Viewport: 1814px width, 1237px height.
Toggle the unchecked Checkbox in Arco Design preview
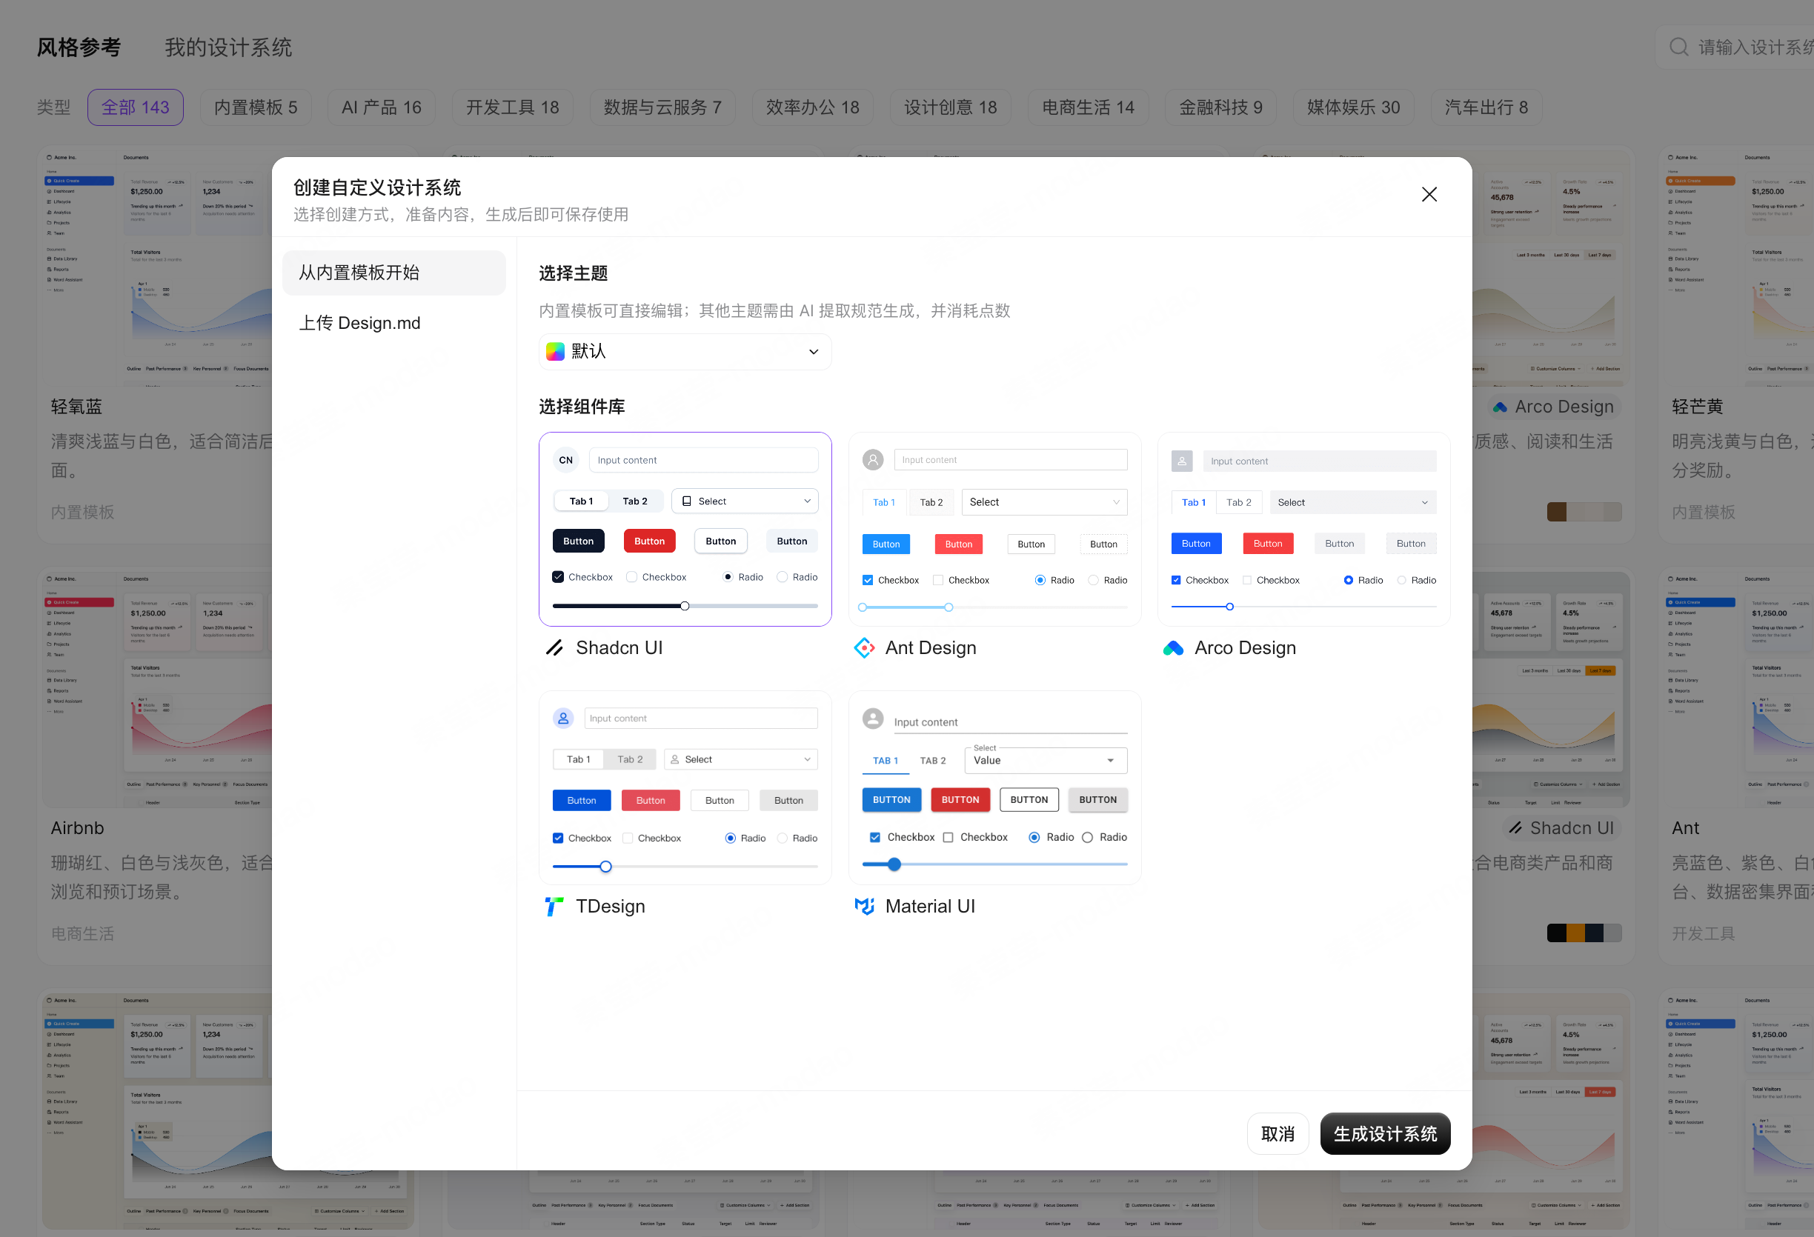tap(1246, 580)
